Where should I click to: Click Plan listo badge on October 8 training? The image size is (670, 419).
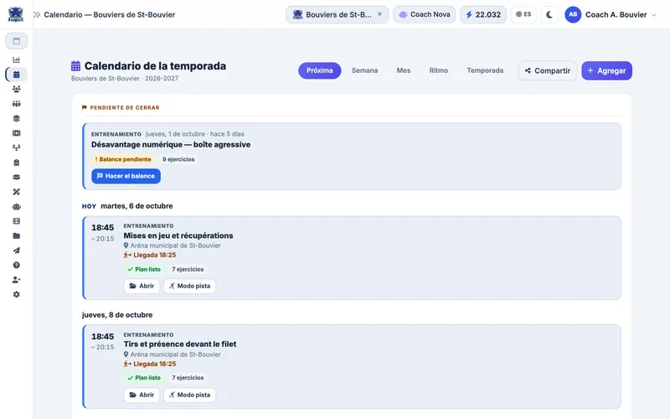[x=144, y=378]
